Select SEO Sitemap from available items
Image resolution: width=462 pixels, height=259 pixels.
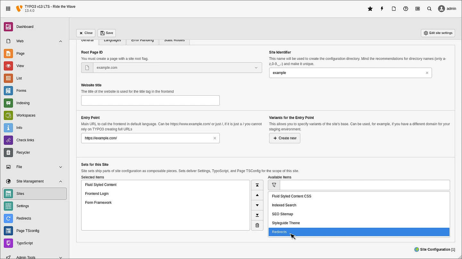tap(282, 214)
